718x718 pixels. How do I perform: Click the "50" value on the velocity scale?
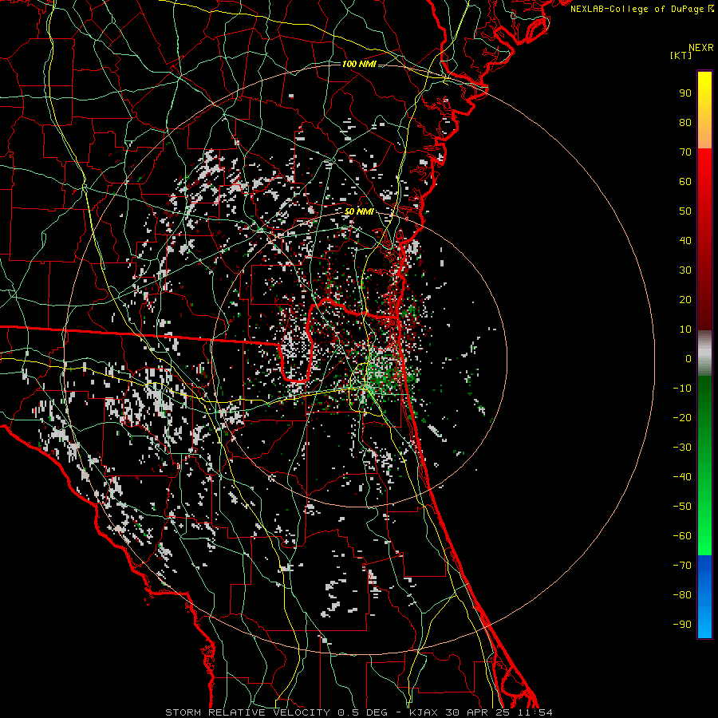tap(685, 211)
